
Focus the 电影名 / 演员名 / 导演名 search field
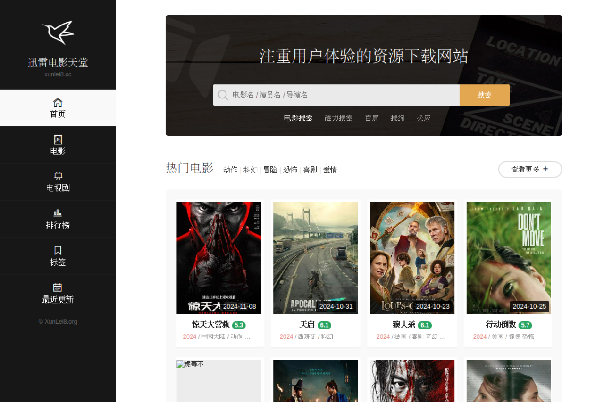(x=336, y=95)
